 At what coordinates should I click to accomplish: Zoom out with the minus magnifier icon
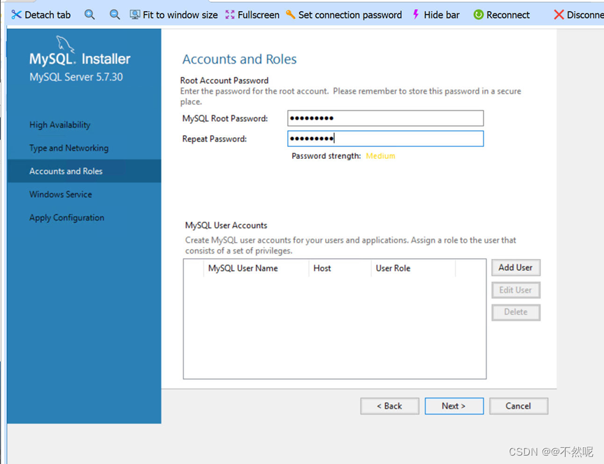tap(115, 15)
